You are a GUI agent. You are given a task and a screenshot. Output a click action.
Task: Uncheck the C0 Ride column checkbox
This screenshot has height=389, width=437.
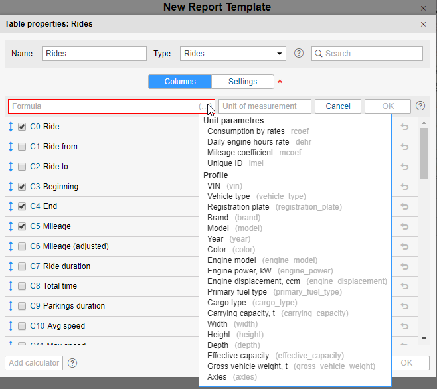[22, 127]
